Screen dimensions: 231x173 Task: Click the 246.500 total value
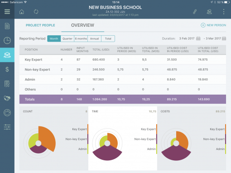click(98, 70)
